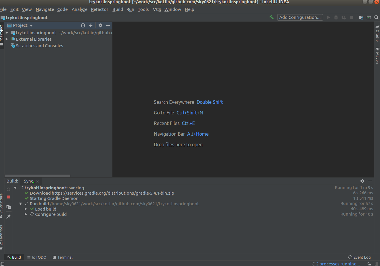The height and width of the screenshot is (266, 380).
Task: Pin the Build tool window
Action: click(8, 216)
